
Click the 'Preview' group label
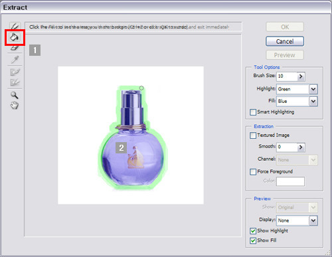[262, 199]
